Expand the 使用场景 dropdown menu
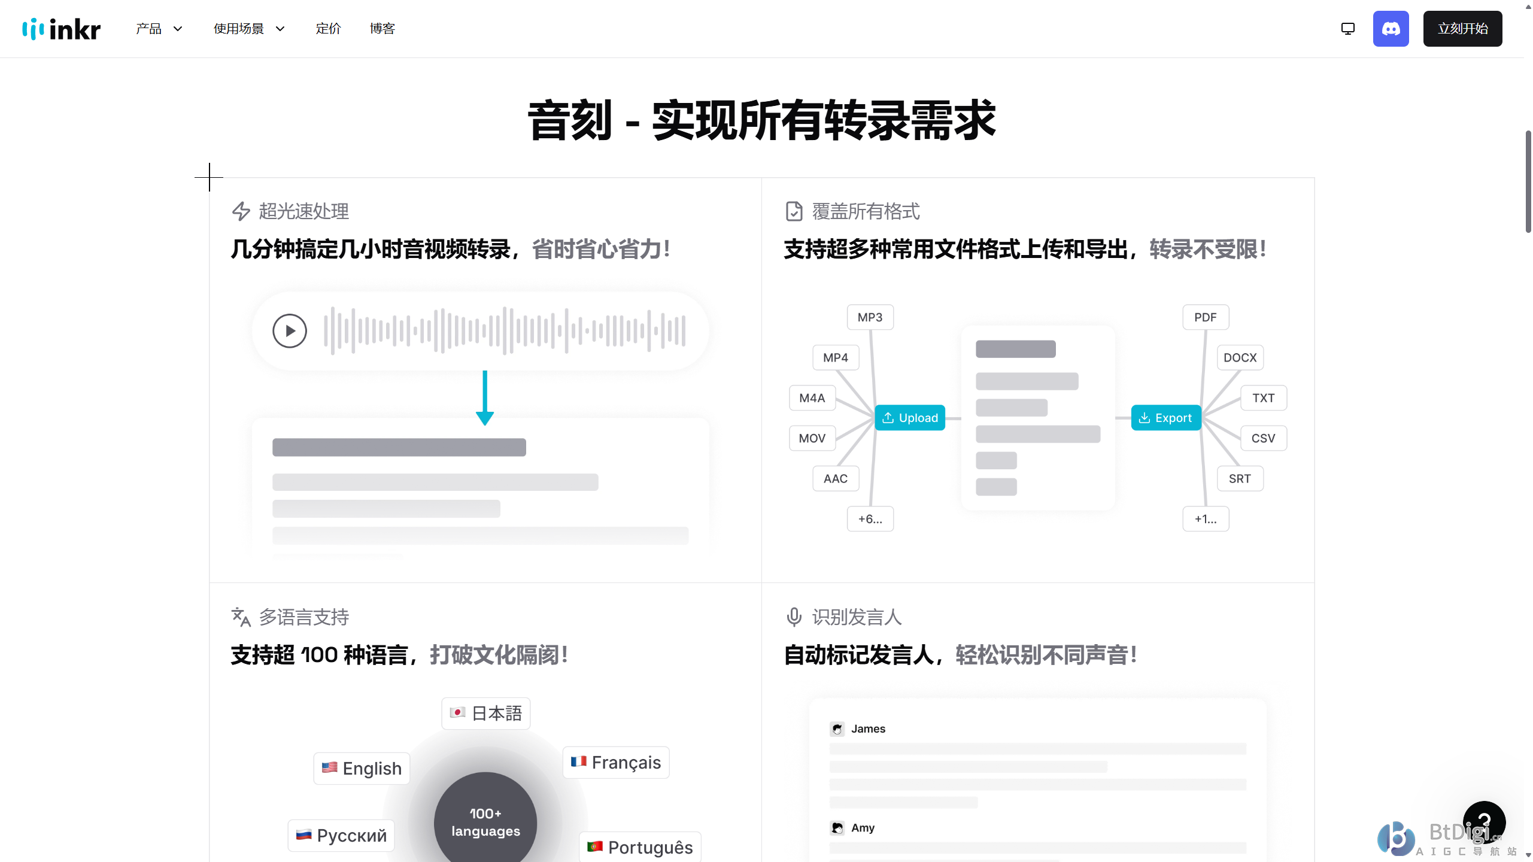 click(249, 29)
